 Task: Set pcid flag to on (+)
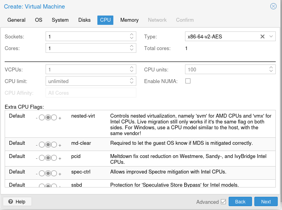pyautogui.click(x=54, y=158)
